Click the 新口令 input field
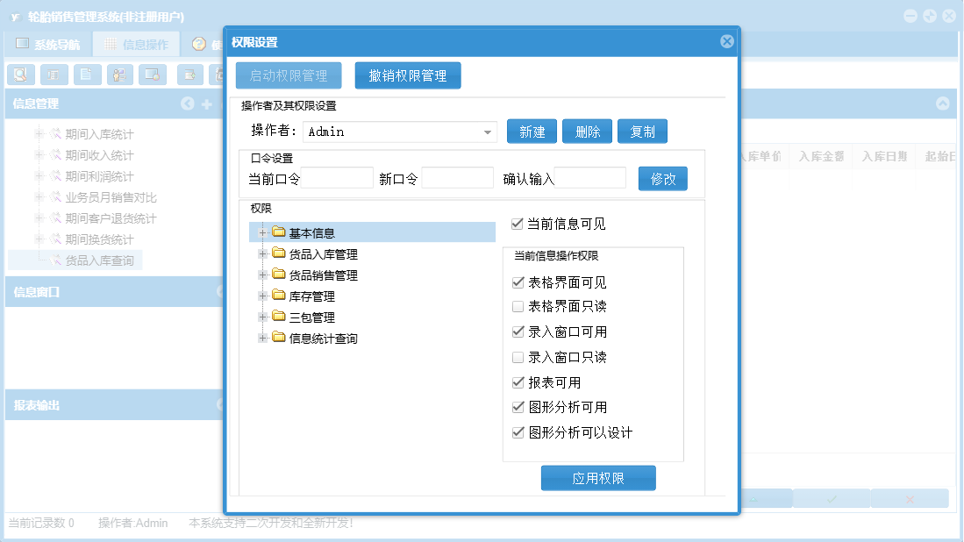The image size is (964, 542). (x=457, y=178)
